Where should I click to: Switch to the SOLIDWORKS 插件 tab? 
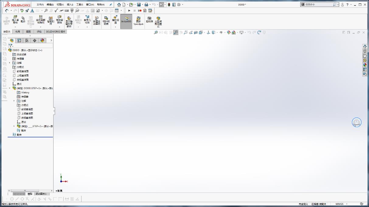click(56, 32)
